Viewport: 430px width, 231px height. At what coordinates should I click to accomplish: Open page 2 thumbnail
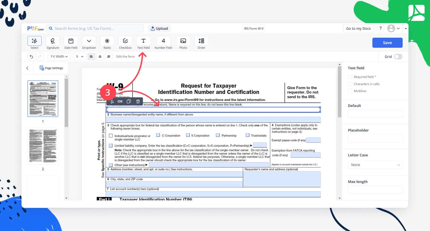tap(43, 146)
